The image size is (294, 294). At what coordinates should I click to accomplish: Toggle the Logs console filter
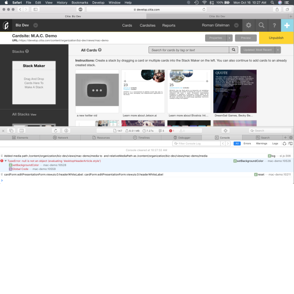click(x=275, y=143)
